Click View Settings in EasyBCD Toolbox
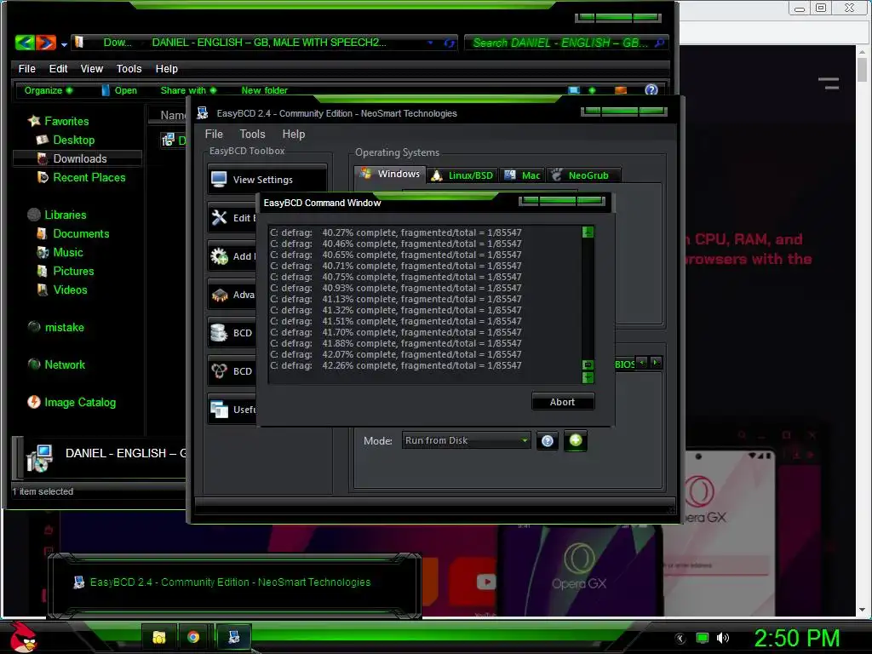Viewport: 872px width, 654px height. pyautogui.click(x=267, y=179)
